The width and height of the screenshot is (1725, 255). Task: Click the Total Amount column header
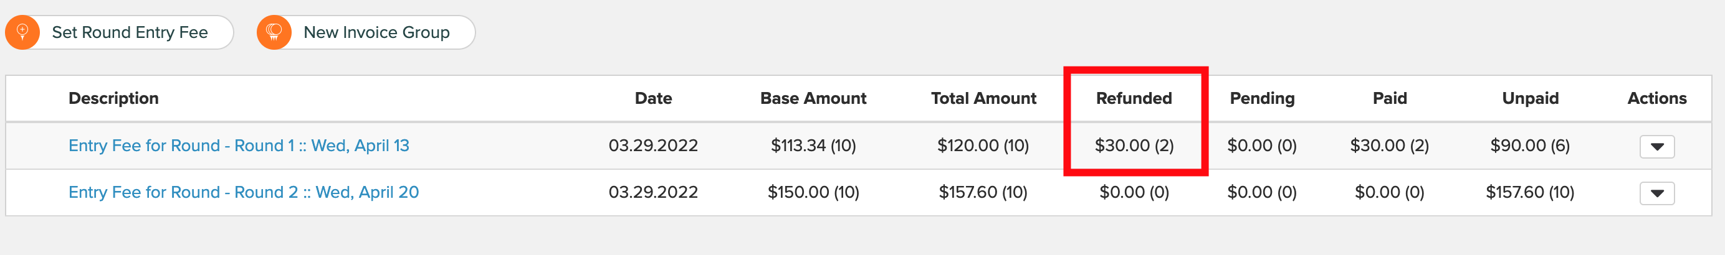coord(983,98)
